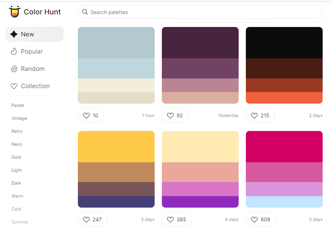The width and height of the screenshot is (332, 231).
Task: Select the lavender pink swatch
Action: coord(284,189)
